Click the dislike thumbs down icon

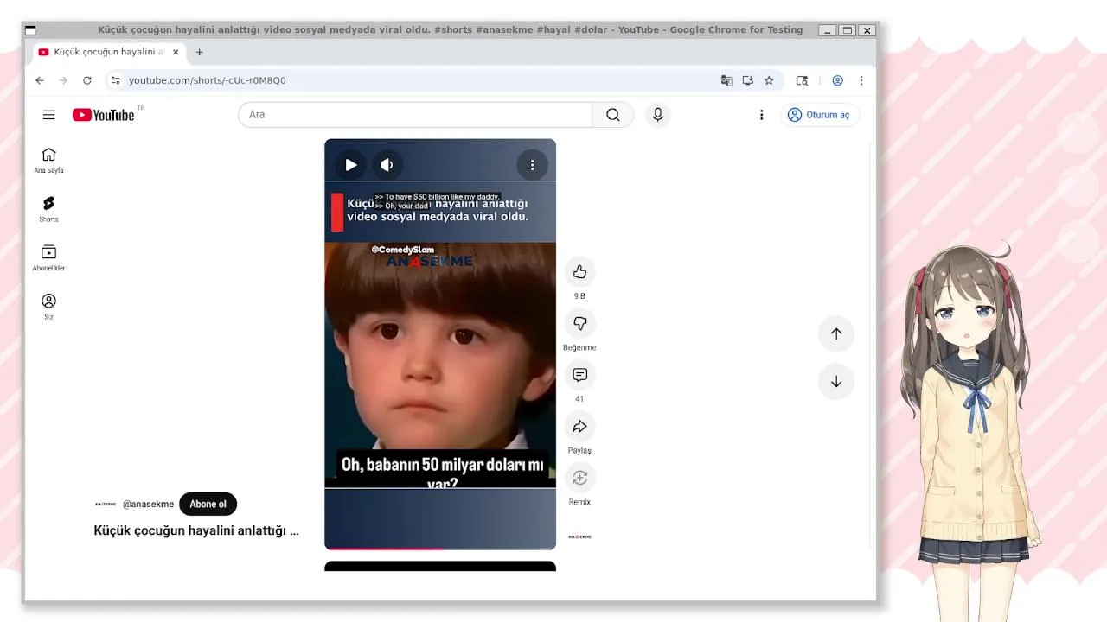(579, 323)
